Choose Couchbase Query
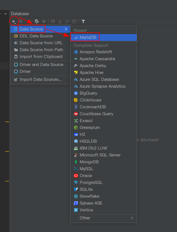The height and width of the screenshot is (232, 177). pyautogui.click(x=104, y=114)
